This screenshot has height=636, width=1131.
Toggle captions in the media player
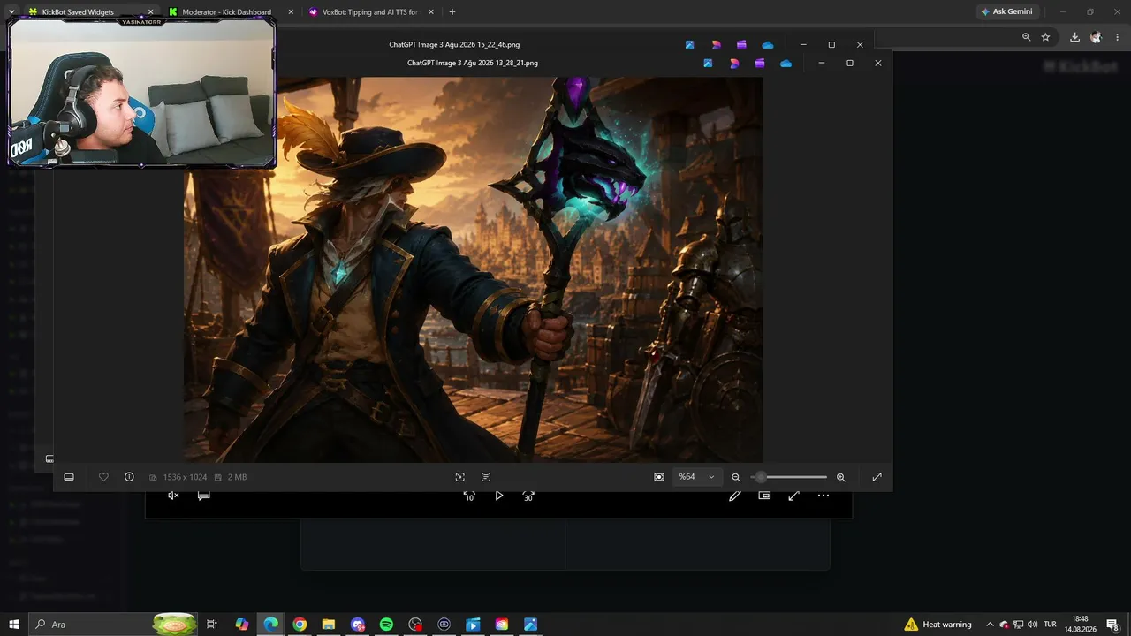(x=204, y=496)
